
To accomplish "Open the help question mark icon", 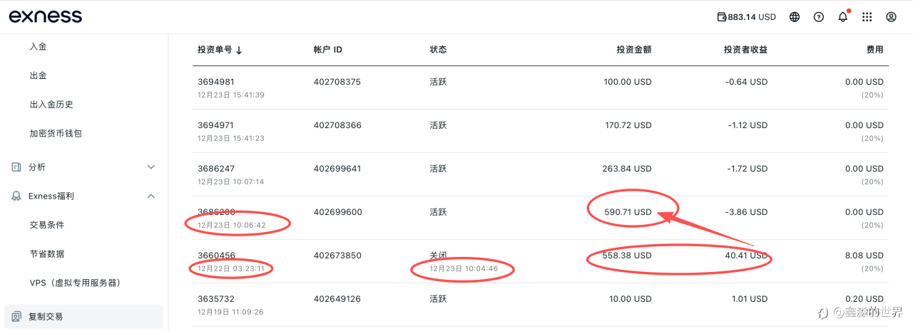I will click(x=819, y=17).
